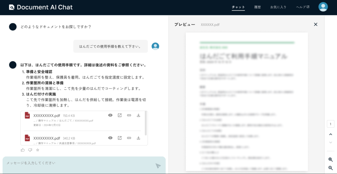The image size is (337, 174).
Task: Give thumbs up to the answer
Action: (x=23, y=150)
